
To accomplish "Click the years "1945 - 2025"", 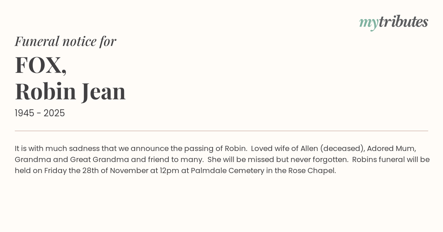I will coord(40,113).
